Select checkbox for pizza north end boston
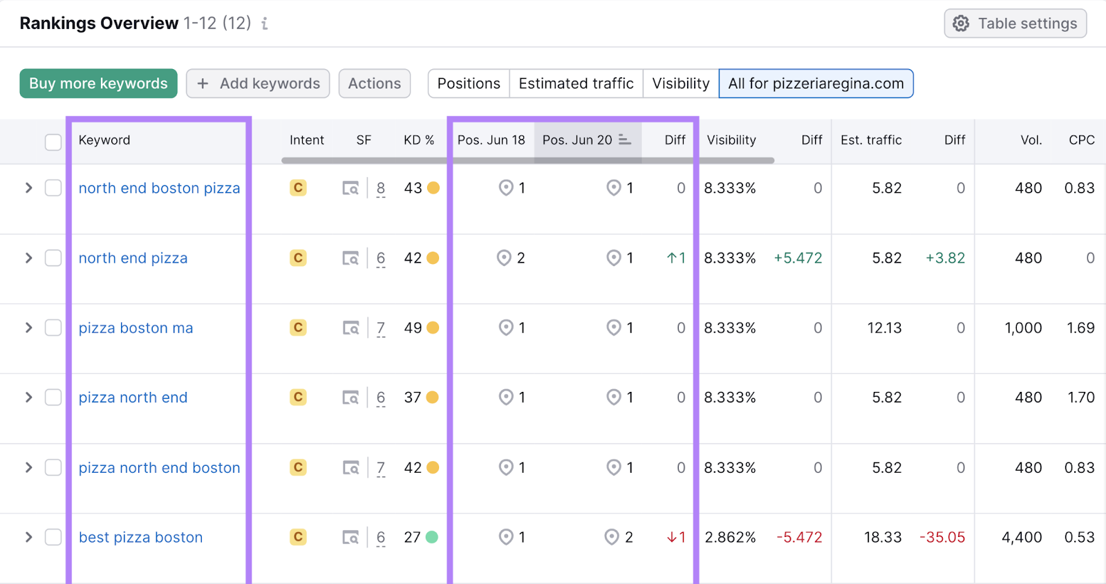1106x584 pixels. pos(53,467)
